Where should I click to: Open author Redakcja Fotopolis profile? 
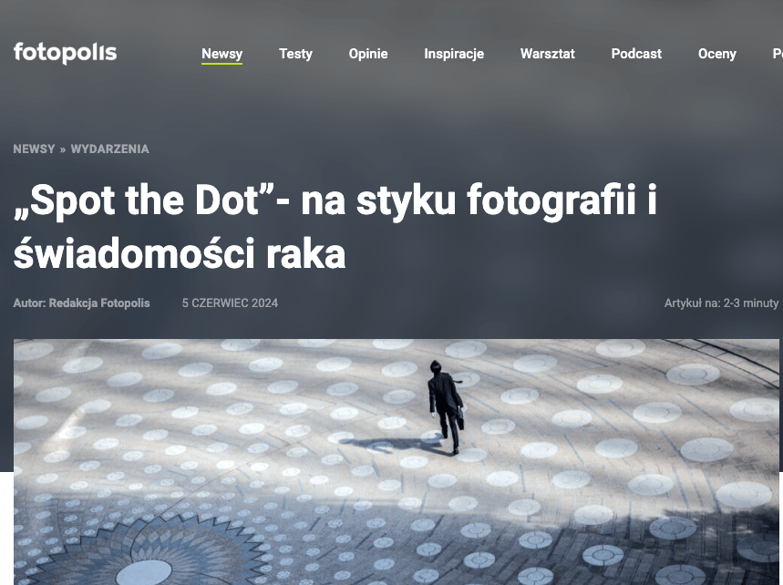pos(98,303)
